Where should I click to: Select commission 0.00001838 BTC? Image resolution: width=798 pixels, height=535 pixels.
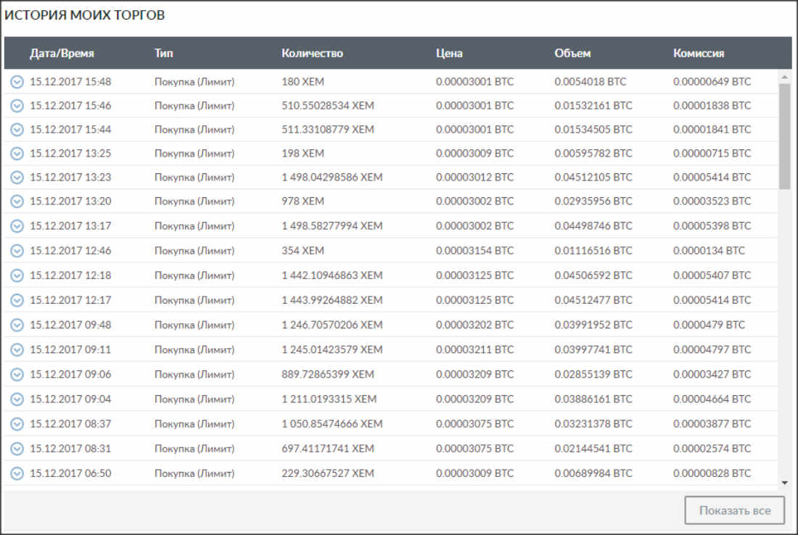712,106
